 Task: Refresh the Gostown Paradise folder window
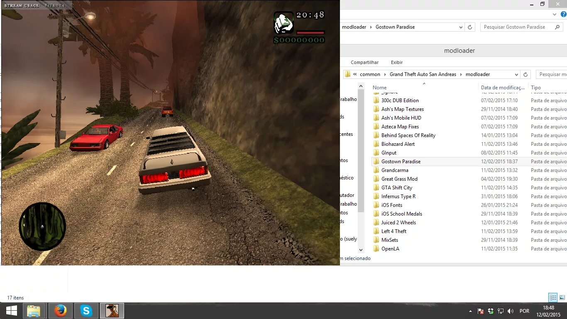[x=470, y=27]
